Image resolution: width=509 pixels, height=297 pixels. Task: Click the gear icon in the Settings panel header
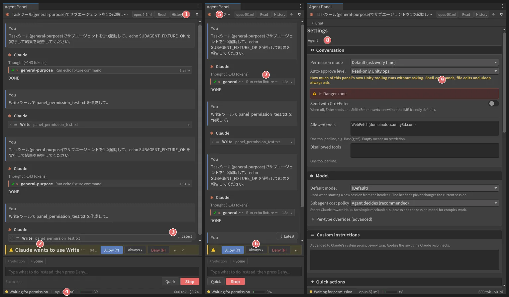click(x=501, y=14)
